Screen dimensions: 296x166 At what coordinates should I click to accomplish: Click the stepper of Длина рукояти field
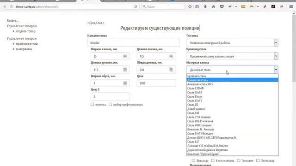pos(125,70)
